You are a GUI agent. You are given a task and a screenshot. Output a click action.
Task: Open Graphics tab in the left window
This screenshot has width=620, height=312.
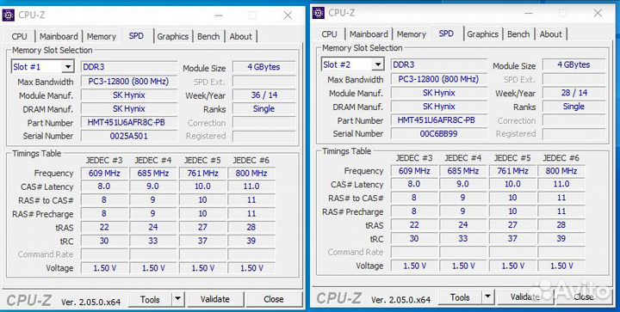172,36
